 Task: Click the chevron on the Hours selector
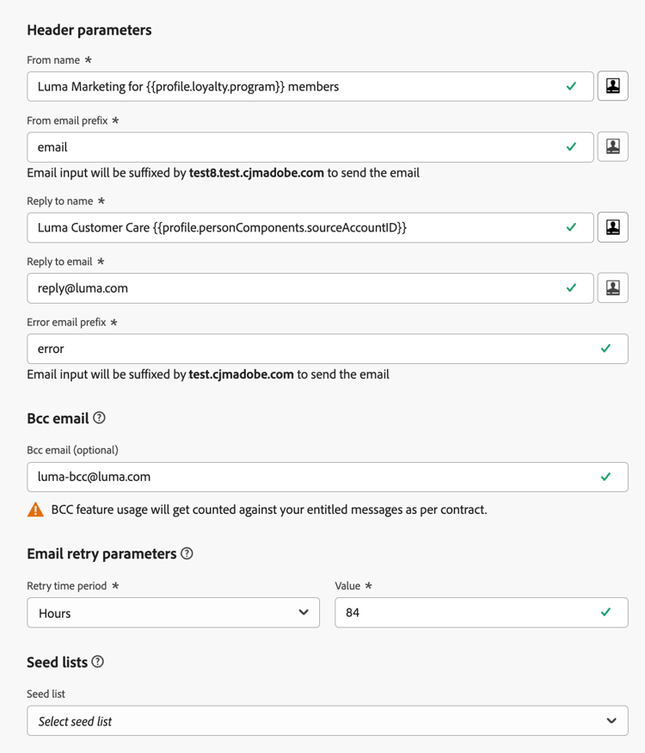[x=303, y=612]
